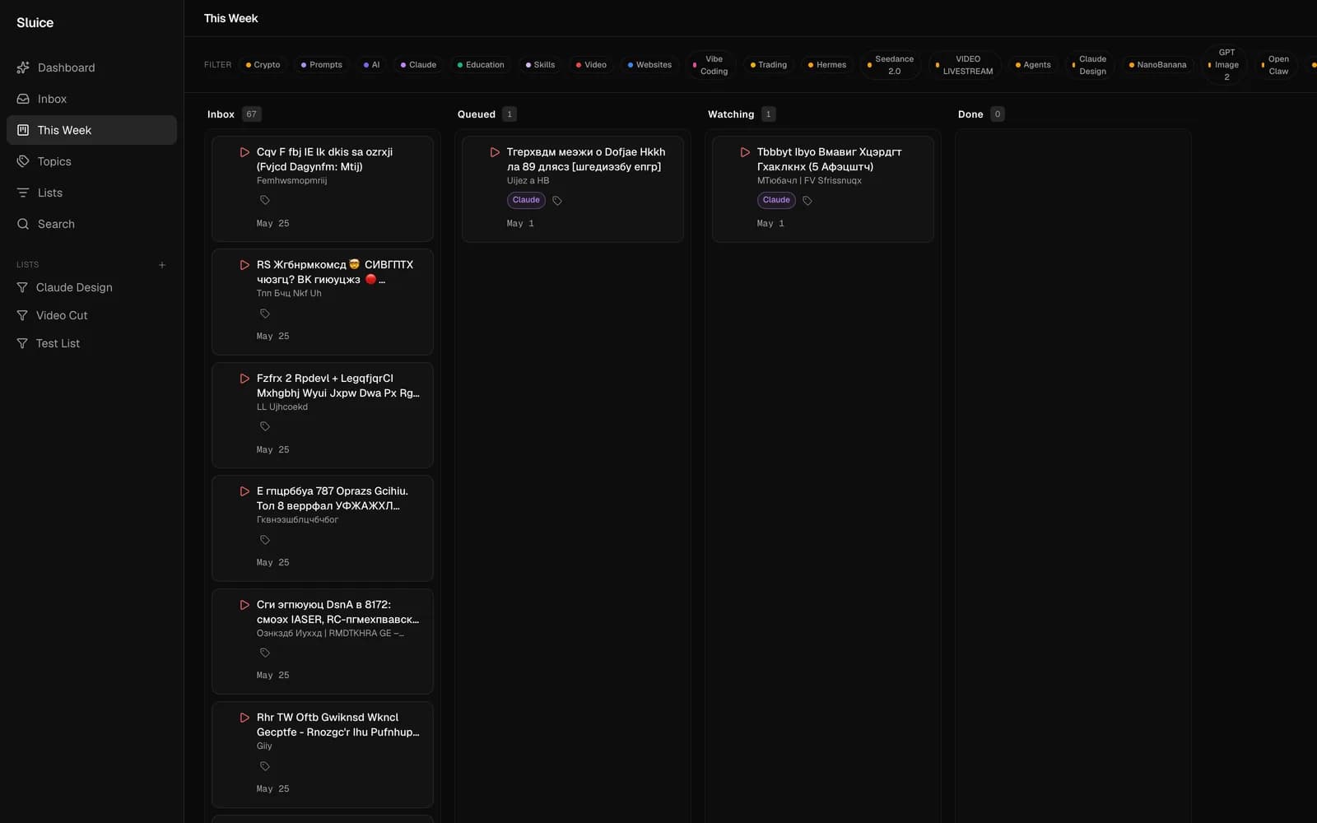Click tag icon on Queued card
Screen dimensions: 1317x823
point(557,201)
